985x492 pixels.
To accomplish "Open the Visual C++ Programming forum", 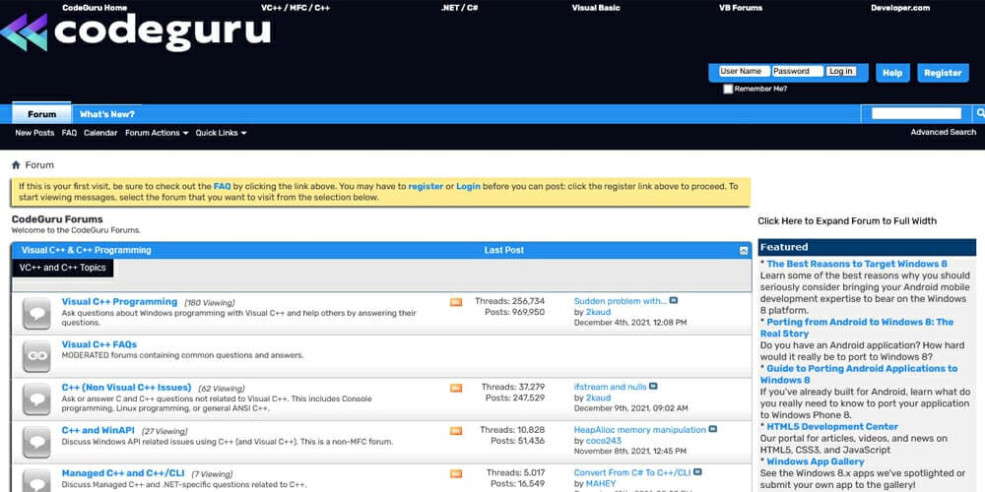I will tap(119, 302).
